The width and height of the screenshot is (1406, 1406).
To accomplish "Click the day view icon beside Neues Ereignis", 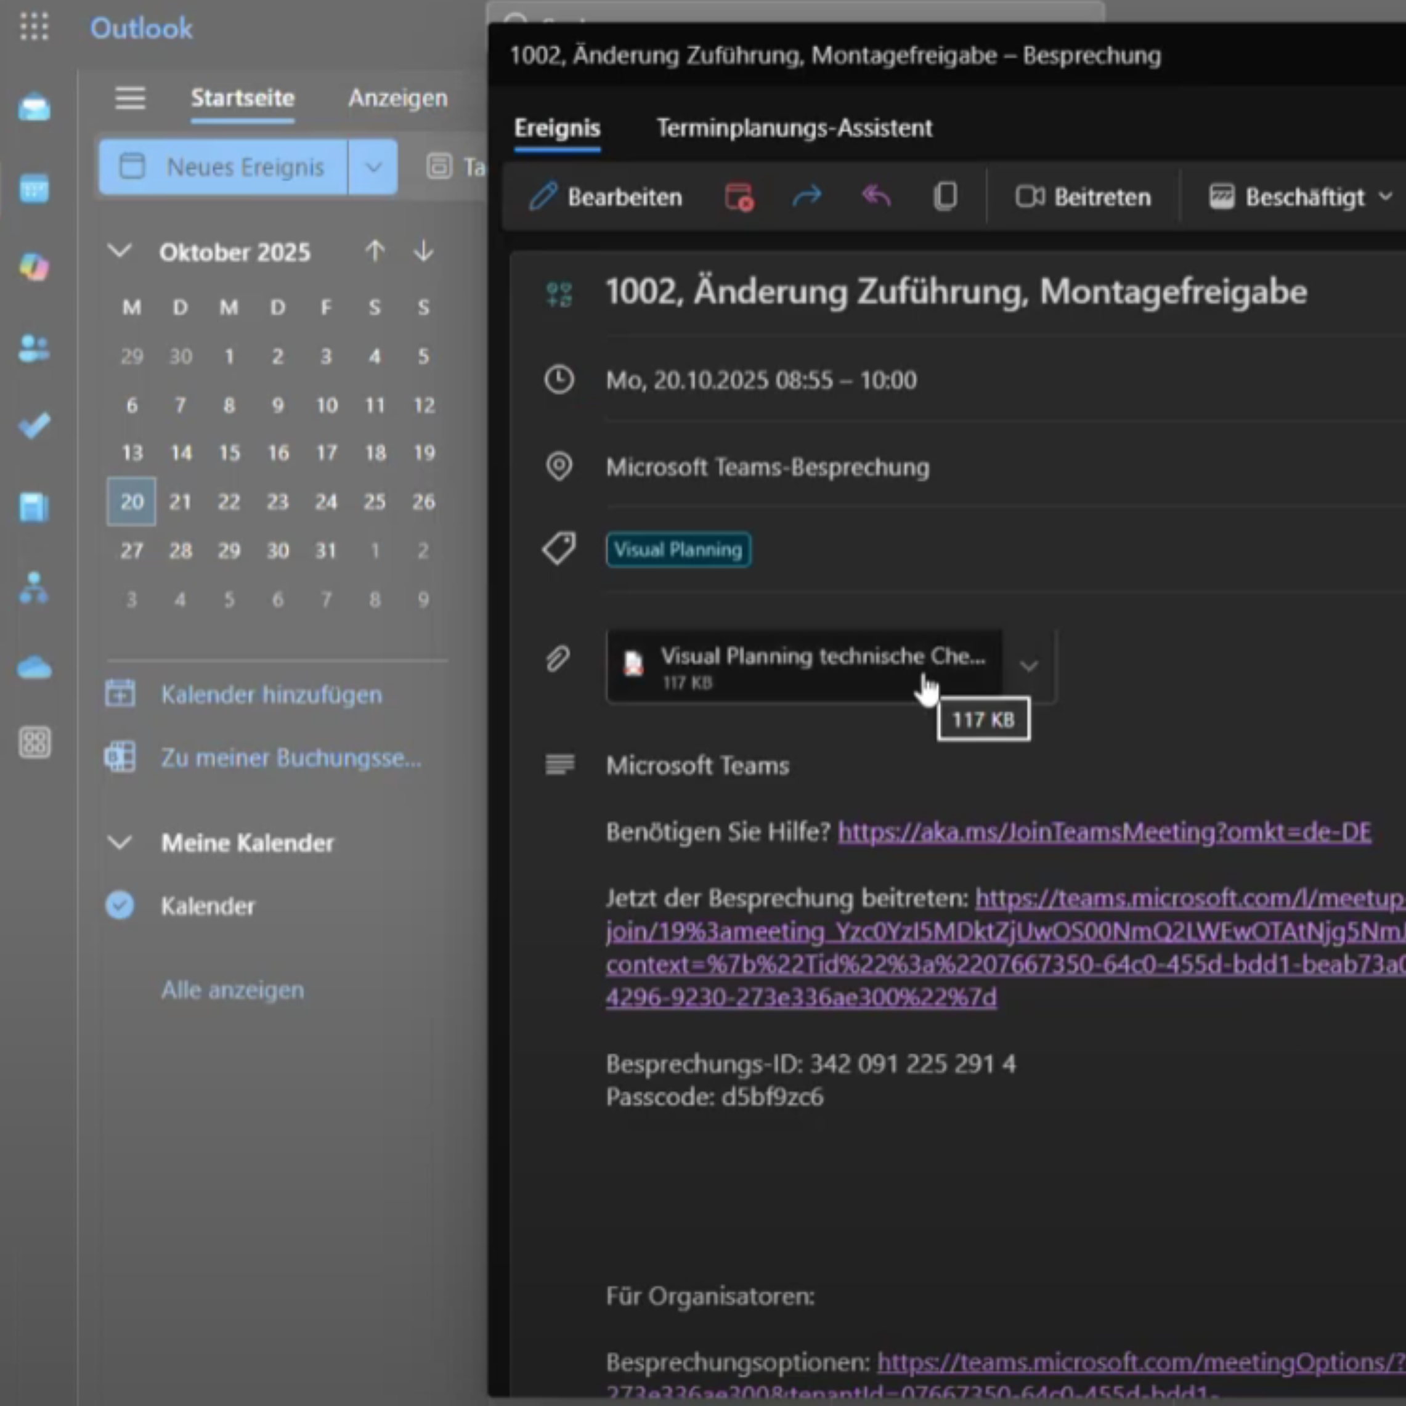I will click(x=439, y=166).
